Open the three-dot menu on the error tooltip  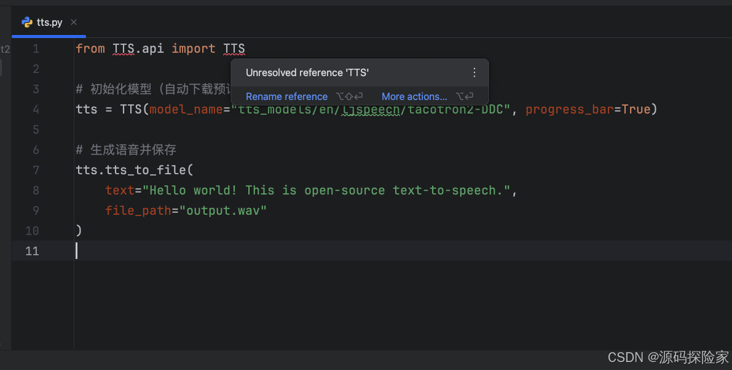tap(474, 72)
